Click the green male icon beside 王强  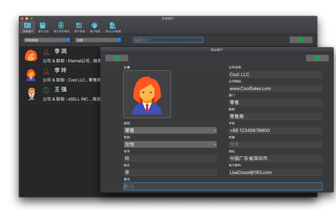(46, 90)
